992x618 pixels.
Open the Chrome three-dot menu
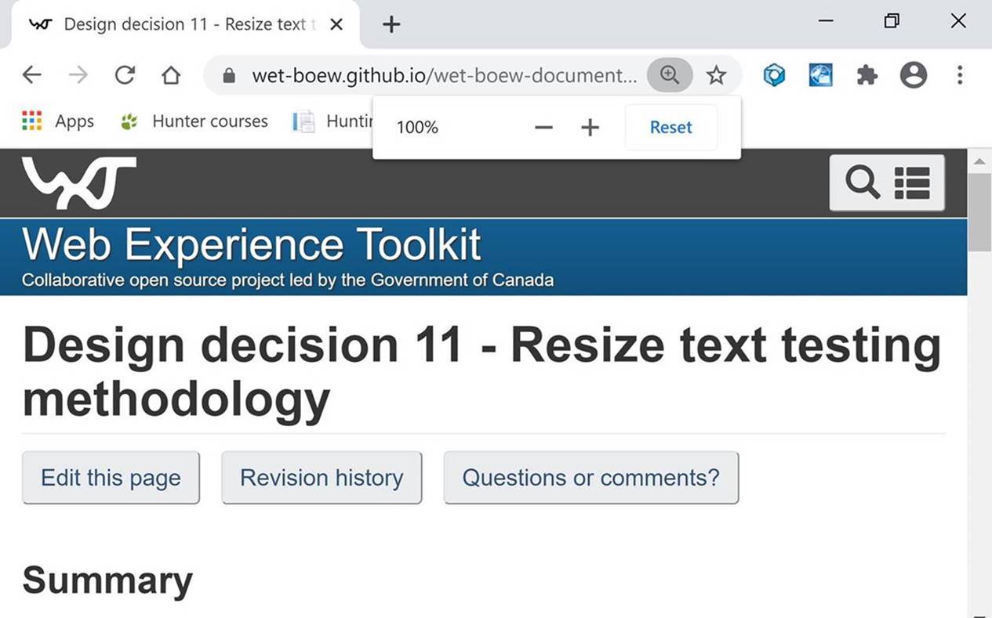(960, 75)
